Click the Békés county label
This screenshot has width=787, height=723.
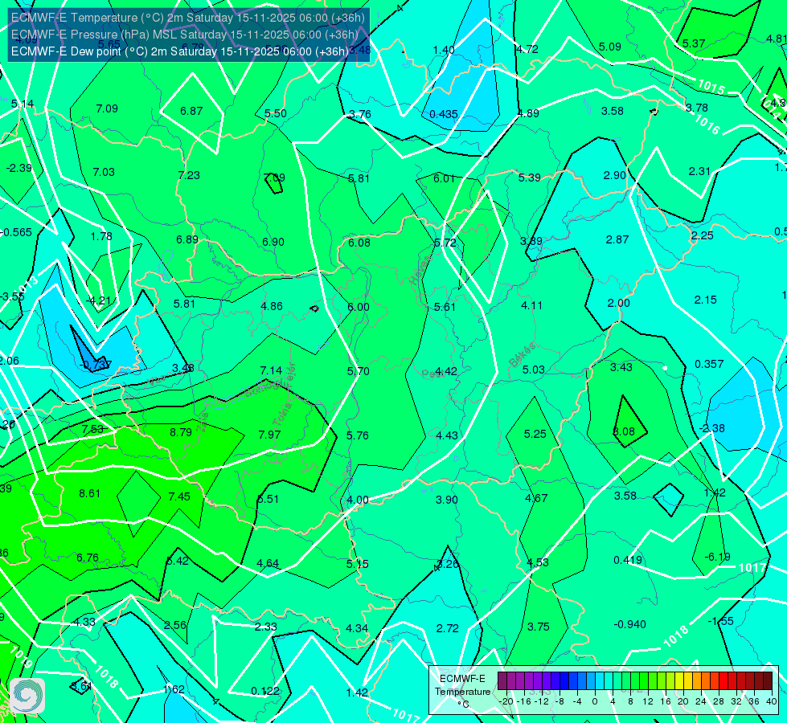point(522,355)
